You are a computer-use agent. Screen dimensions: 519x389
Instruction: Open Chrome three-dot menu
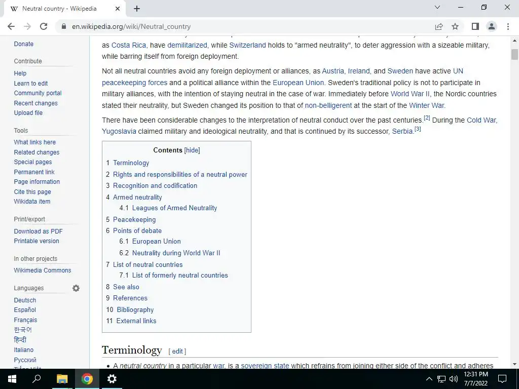[508, 26]
